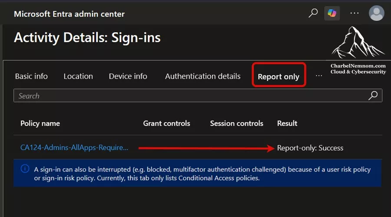Open Copilot from the header
Viewport: 391px width, 217px height.
332,13
